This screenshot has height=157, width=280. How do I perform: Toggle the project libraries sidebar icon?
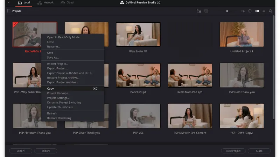click(x=8, y=11)
